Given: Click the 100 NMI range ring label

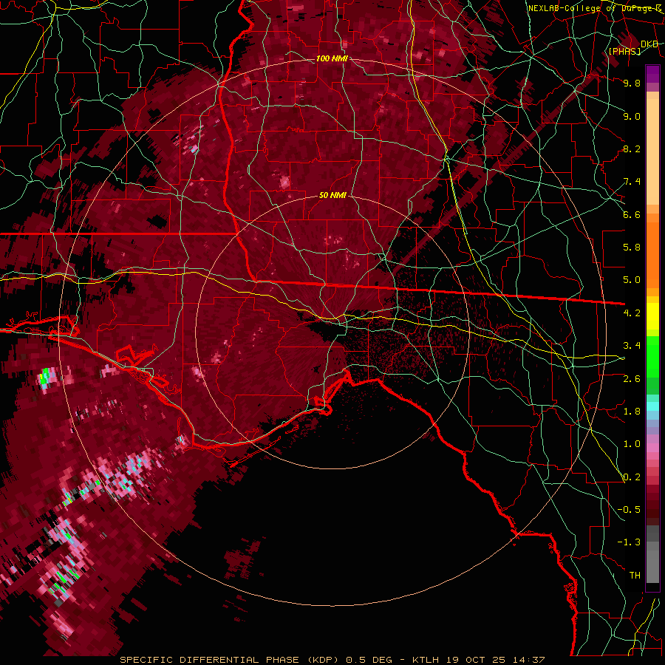Looking at the screenshot, I should (332, 58).
